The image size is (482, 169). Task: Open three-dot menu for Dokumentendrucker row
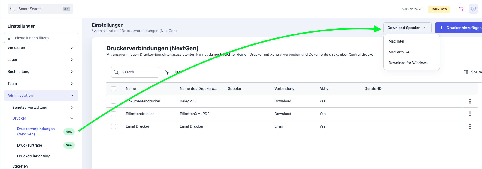coord(470,101)
